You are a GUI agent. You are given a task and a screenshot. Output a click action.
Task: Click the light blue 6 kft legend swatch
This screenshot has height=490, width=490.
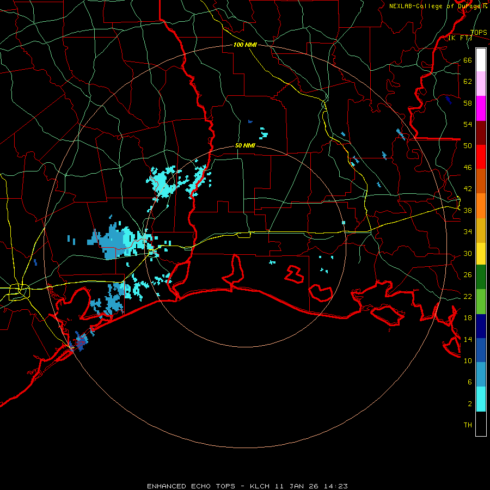481,374
